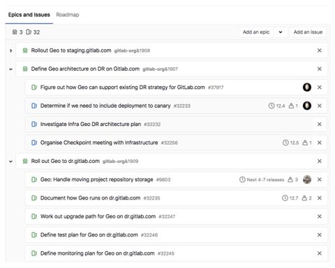Click the weight icon on issue #32256

[x=305, y=143]
